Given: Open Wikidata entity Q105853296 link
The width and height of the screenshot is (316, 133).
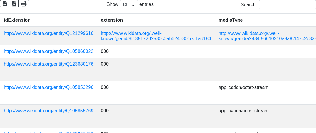Looking at the screenshot, I should (48, 87).
